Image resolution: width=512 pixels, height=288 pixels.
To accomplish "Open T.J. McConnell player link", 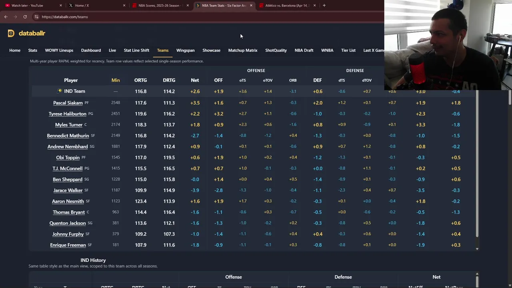I will [68, 168].
